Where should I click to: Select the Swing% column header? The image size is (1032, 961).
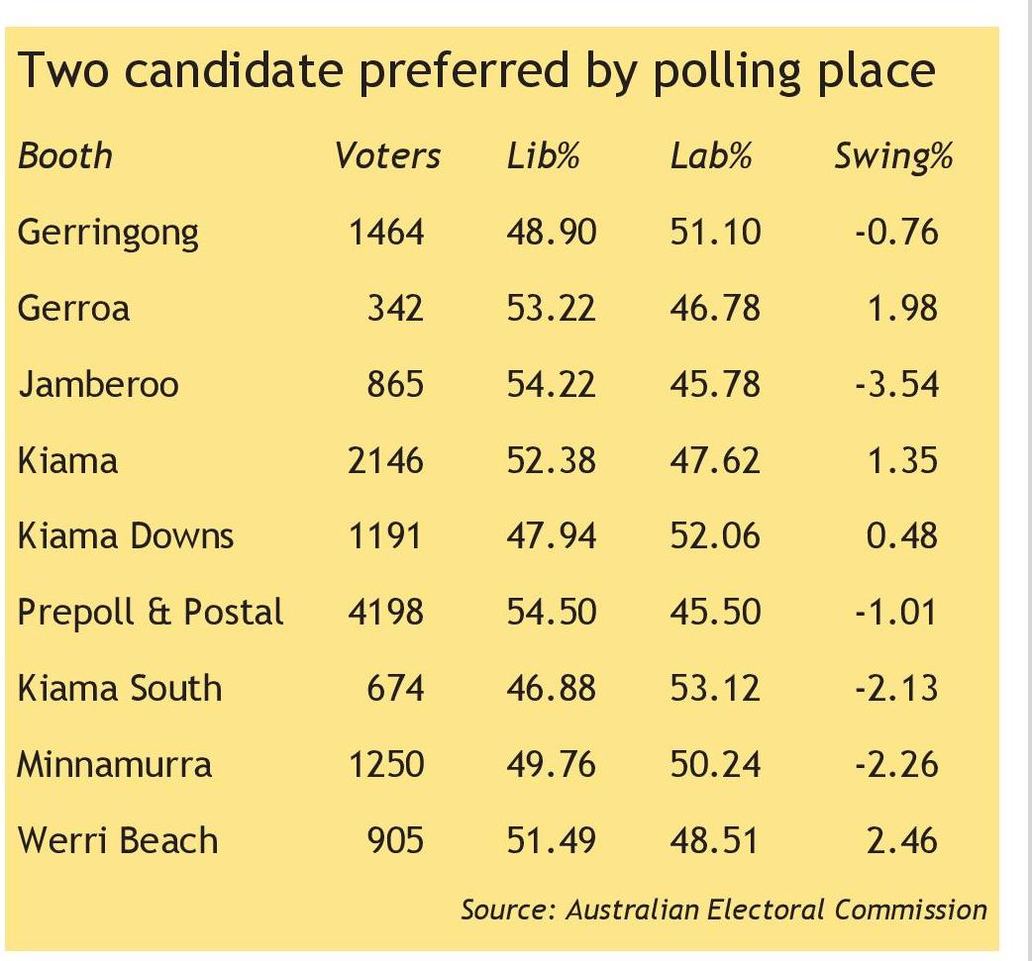(893, 156)
